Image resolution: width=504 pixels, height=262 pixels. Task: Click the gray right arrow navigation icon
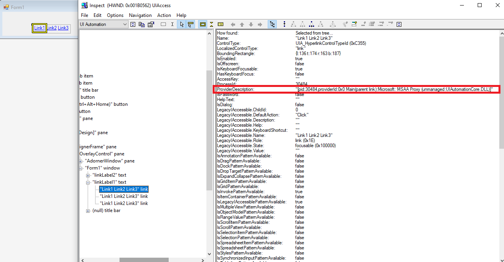pyautogui.click(x=260, y=24)
